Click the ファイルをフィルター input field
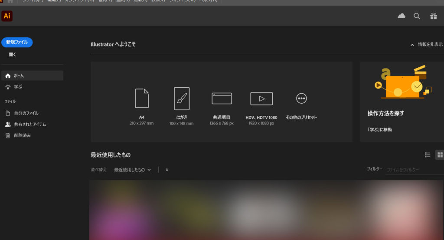 click(x=412, y=170)
